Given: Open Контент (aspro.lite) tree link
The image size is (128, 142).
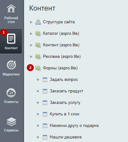Looking at the screenshot, I should tap(61, 45).
